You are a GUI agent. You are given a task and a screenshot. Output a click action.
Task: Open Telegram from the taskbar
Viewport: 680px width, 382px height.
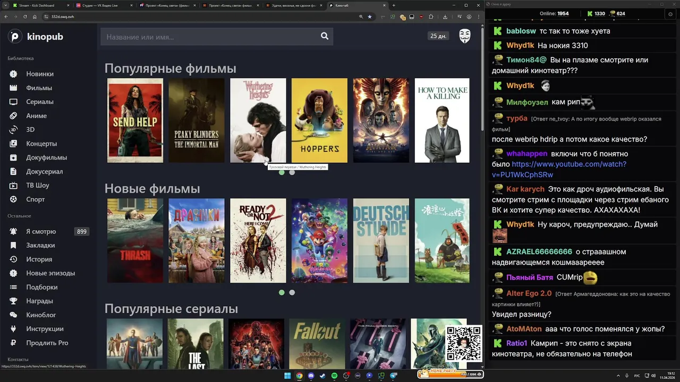pos(394,376)
